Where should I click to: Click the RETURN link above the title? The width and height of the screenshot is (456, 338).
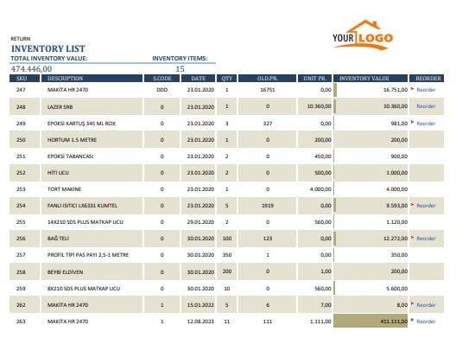(x=21, y=39)
